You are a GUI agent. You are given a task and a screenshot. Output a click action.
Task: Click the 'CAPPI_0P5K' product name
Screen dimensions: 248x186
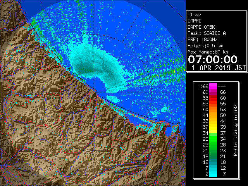pyautogui.click(x=201, y=27)
